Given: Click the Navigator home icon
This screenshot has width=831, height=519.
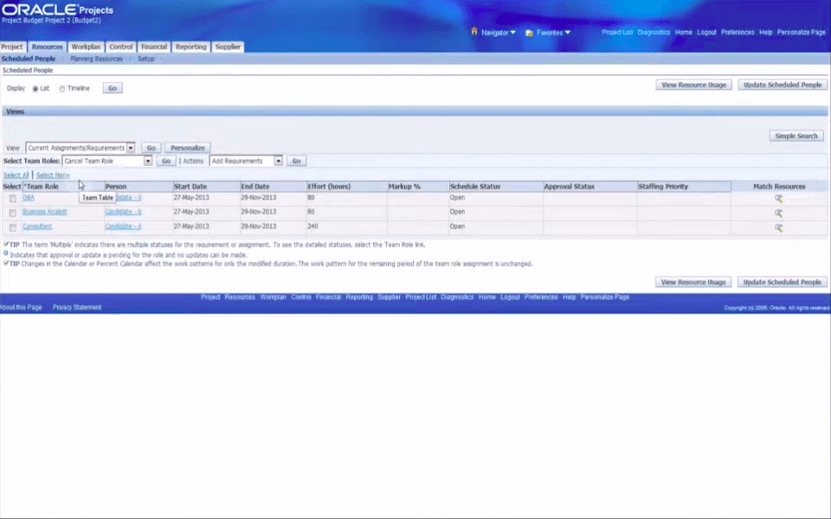Looking at the screenshot, I should [x=473, y=31].
